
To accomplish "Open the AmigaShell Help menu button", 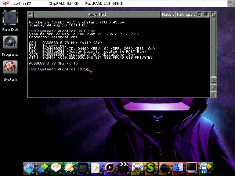I will (x=168, y=15).
